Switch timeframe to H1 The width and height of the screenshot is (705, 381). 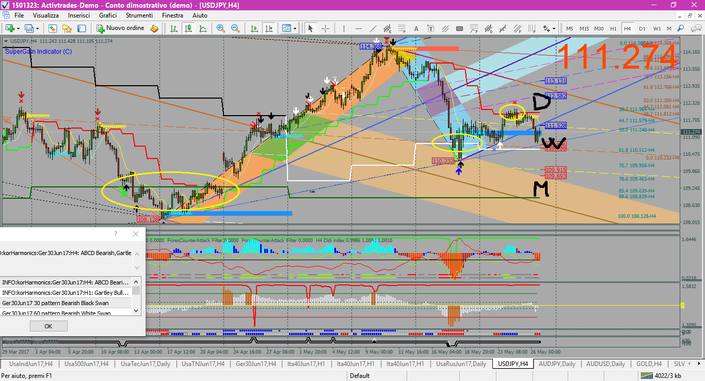(613, 28)
